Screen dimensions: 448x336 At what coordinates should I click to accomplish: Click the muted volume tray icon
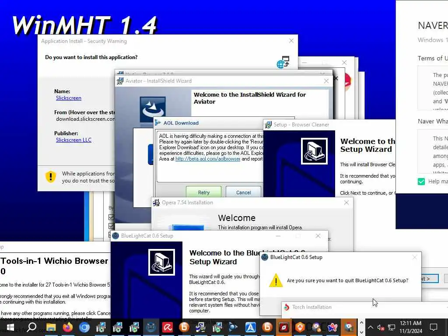tap(381, 327)
